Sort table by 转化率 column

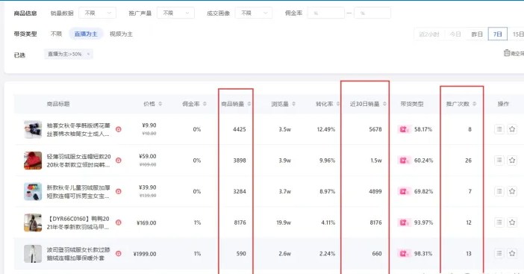[x=338, y=104]
